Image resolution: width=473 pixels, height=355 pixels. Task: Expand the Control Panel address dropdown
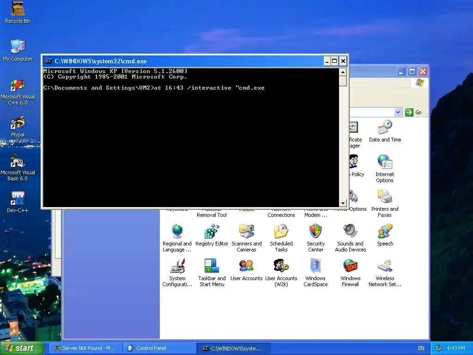(398, 112)
